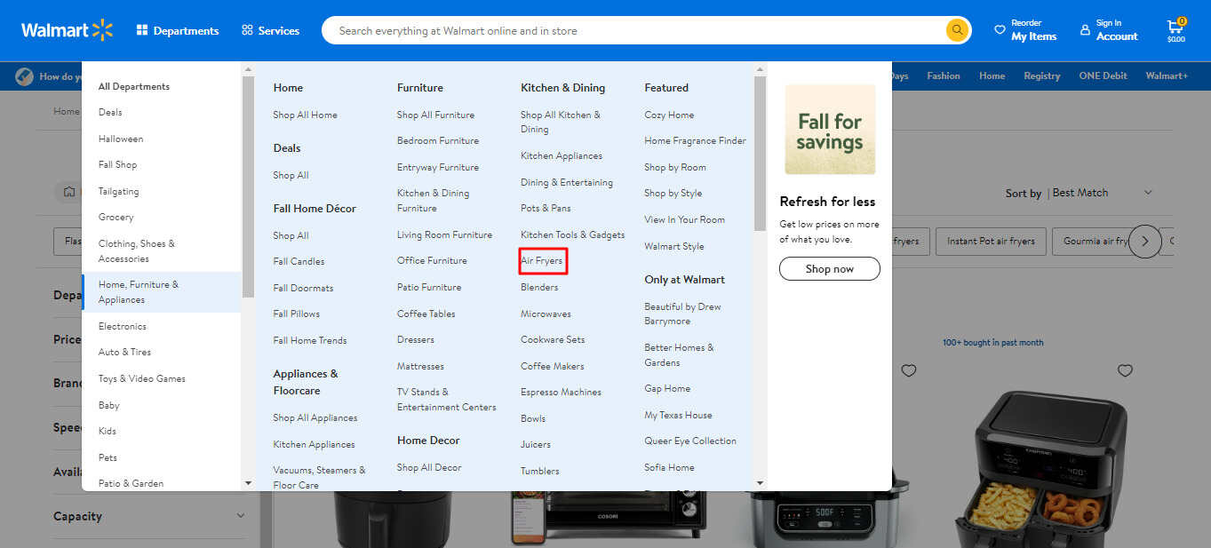This screenshot has height=548, width=1211.
Task: Toggle favorite heart on dual-basket air fryer
Action: click(1125, 370)
